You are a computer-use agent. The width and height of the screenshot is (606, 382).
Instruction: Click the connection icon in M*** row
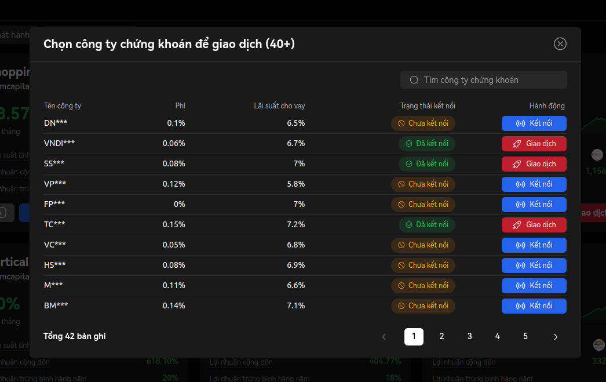click(520, 286)
